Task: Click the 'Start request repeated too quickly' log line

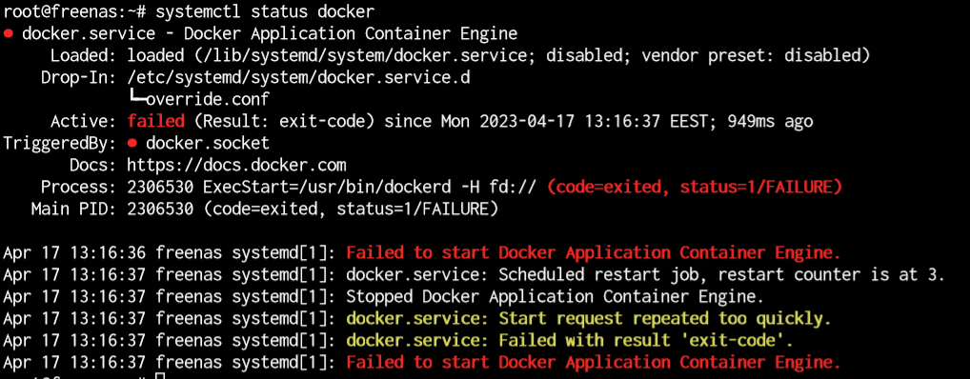Action: pos(588,320)
